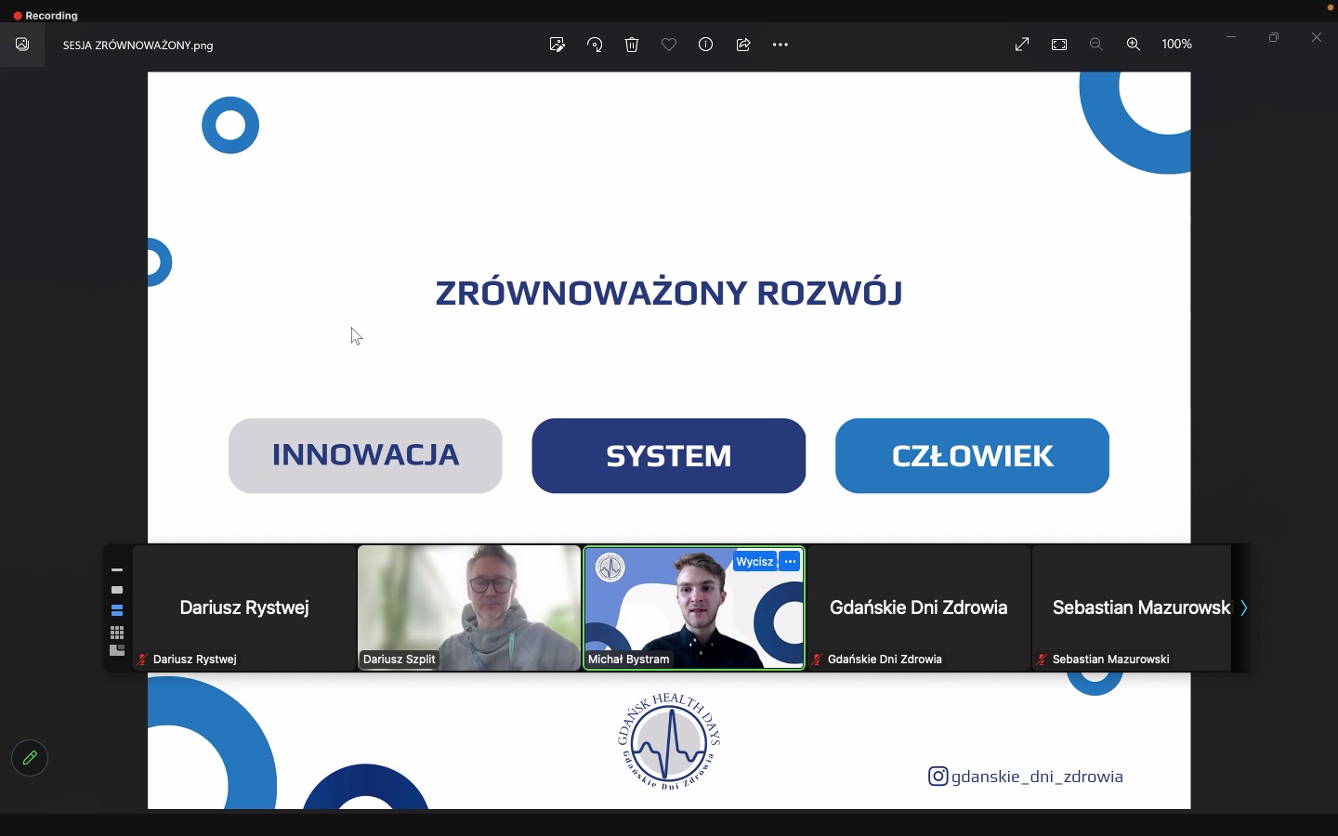Screen dimensions: 1338x836
Task: Delete the image with the trash icon
Action: (x=632, y=45)
